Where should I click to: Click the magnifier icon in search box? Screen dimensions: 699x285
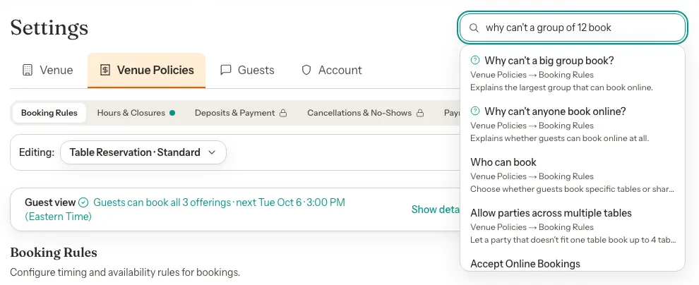474,28
